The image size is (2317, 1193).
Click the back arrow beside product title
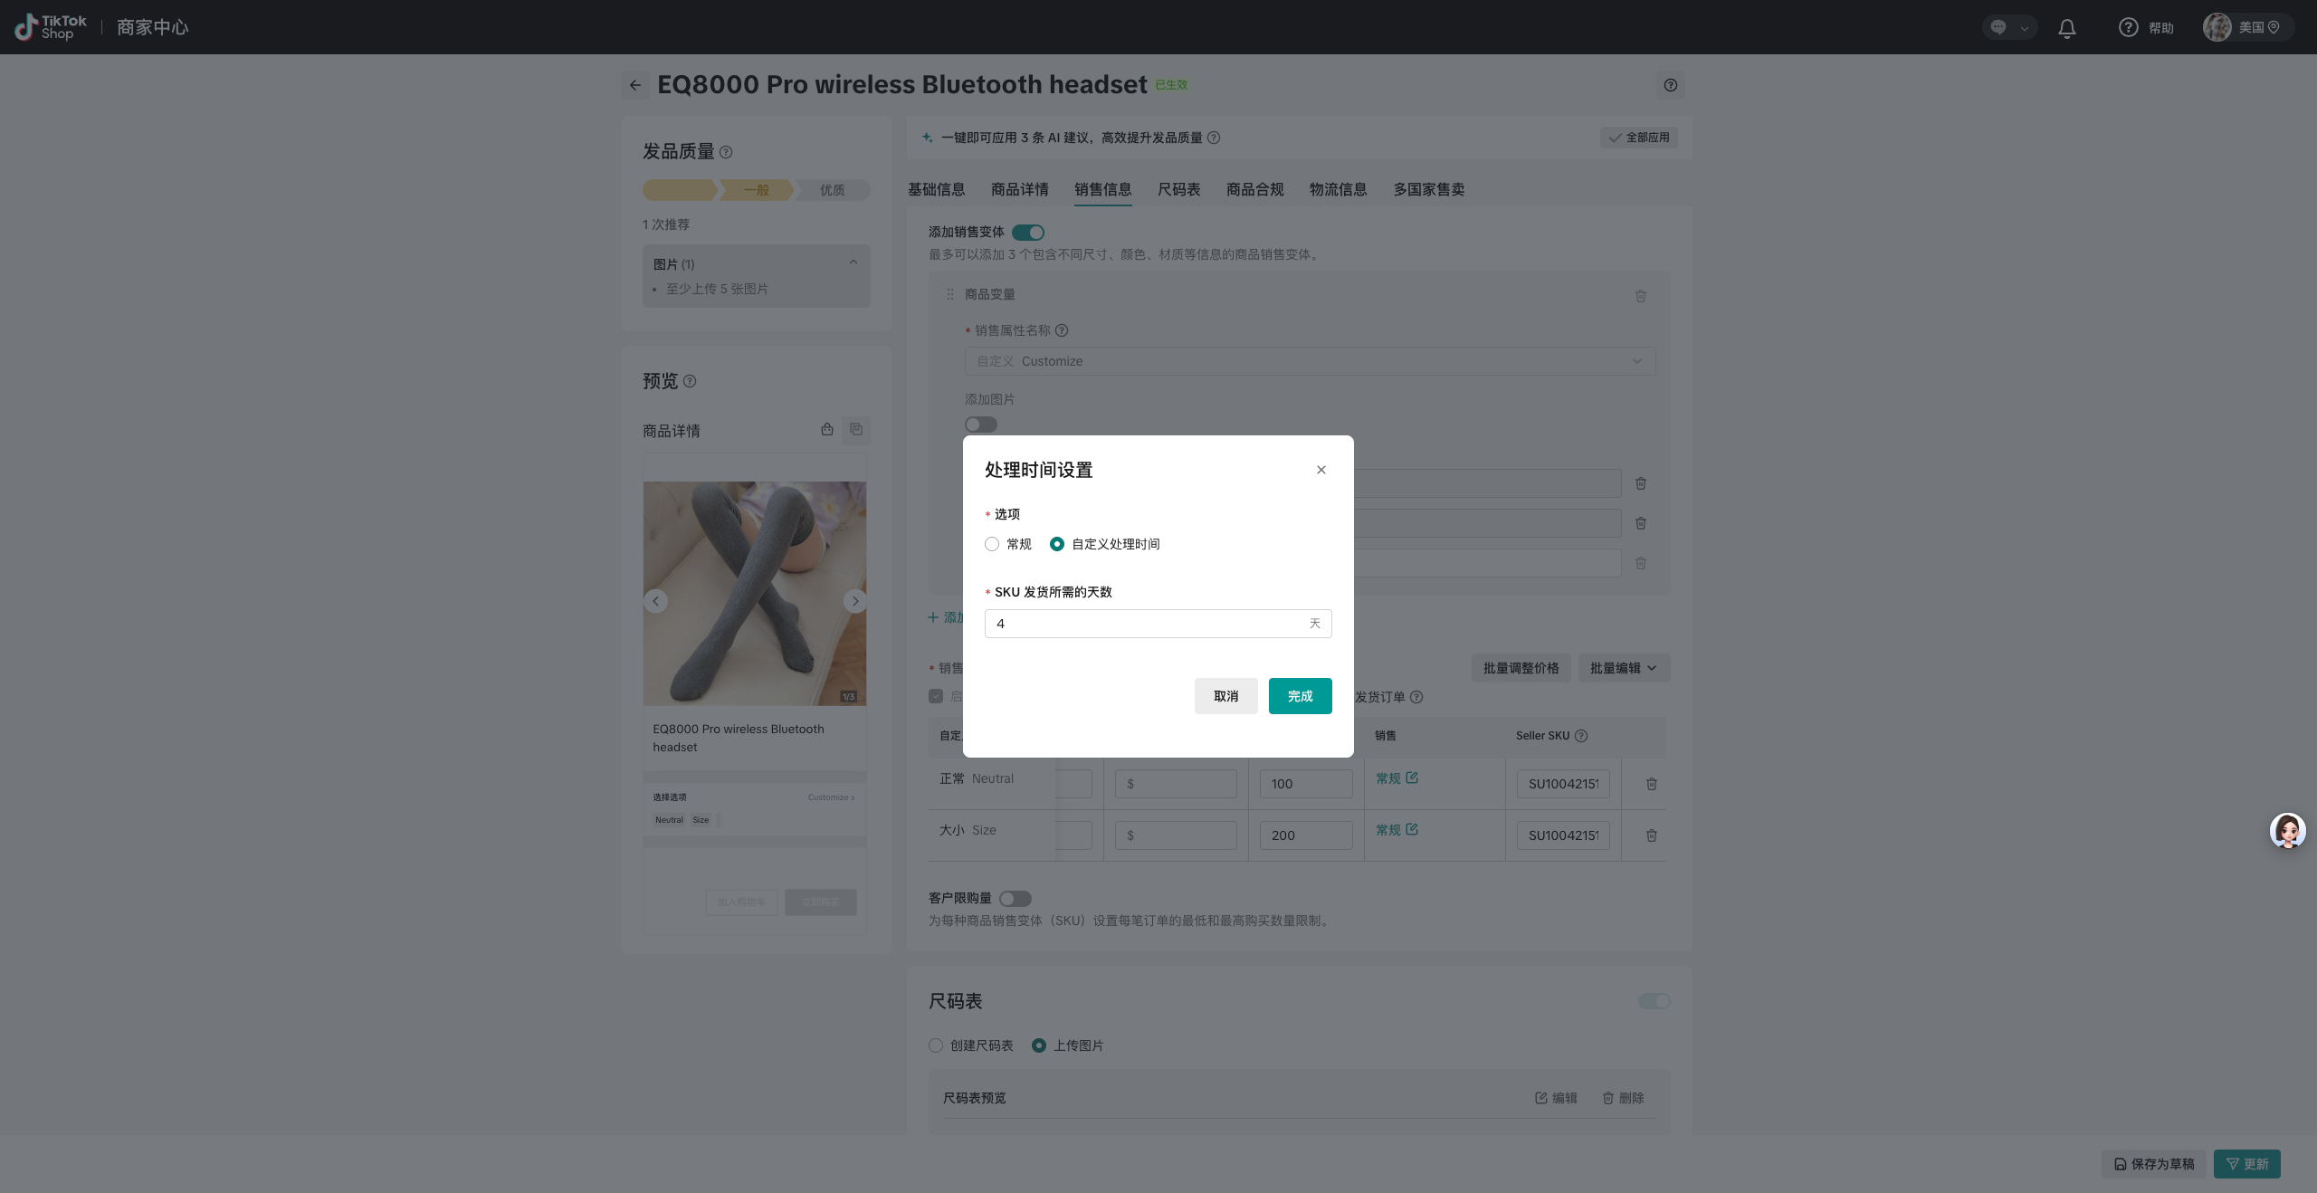tap(635, 85)
